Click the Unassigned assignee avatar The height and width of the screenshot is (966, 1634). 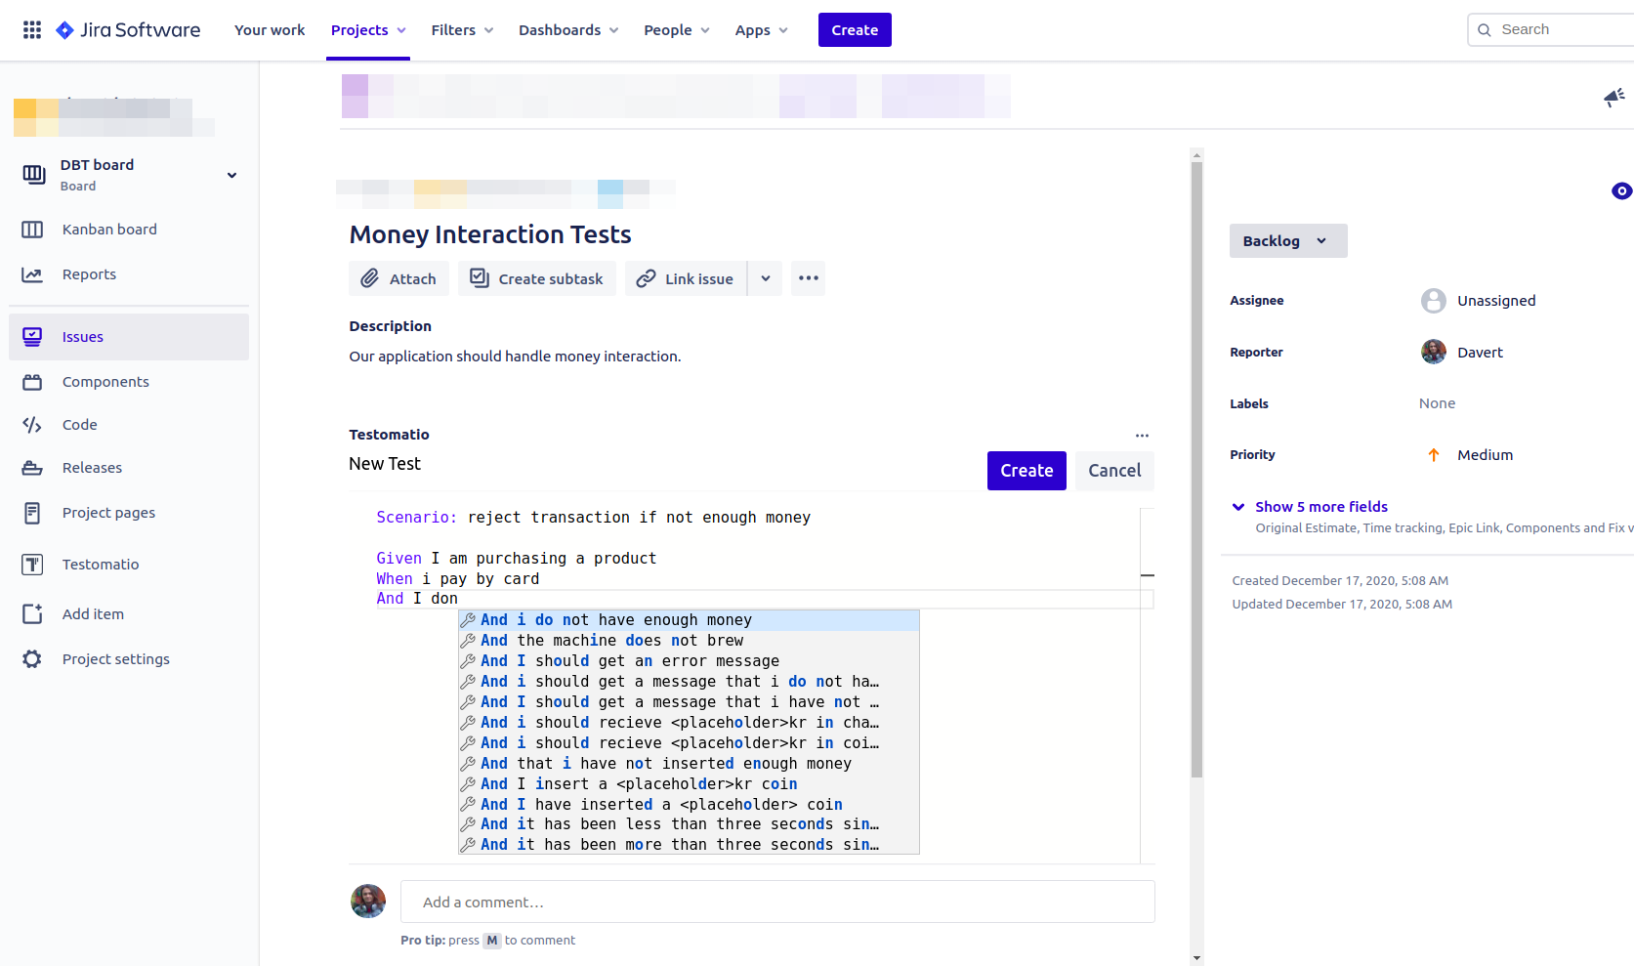tap(1433, 301)
